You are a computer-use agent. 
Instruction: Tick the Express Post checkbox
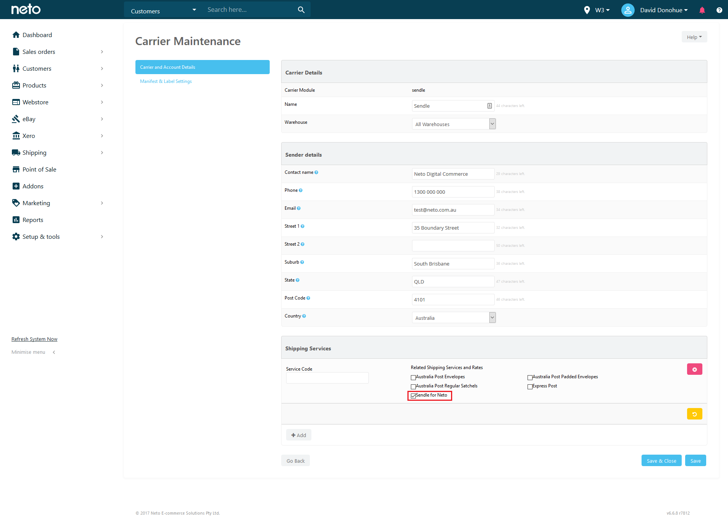pyautogui.click(x=530, y=387)
